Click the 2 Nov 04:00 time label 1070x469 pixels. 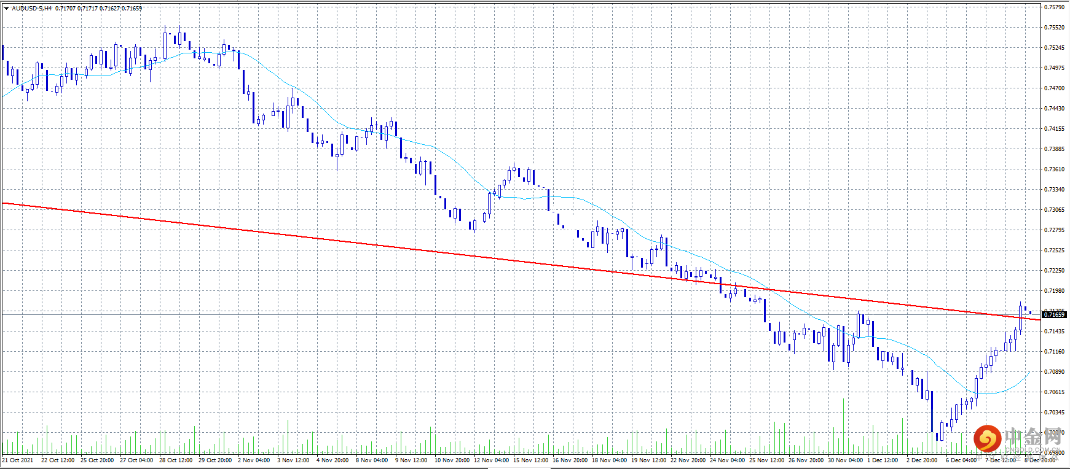coord(254,460)
